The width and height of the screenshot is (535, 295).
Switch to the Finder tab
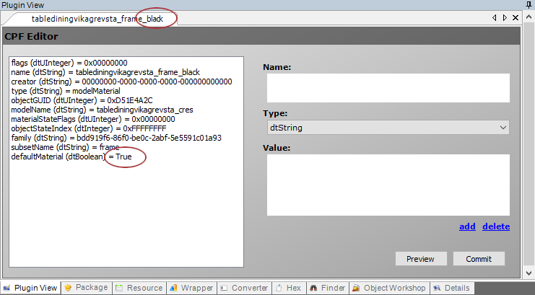click(x=327, y=288)
